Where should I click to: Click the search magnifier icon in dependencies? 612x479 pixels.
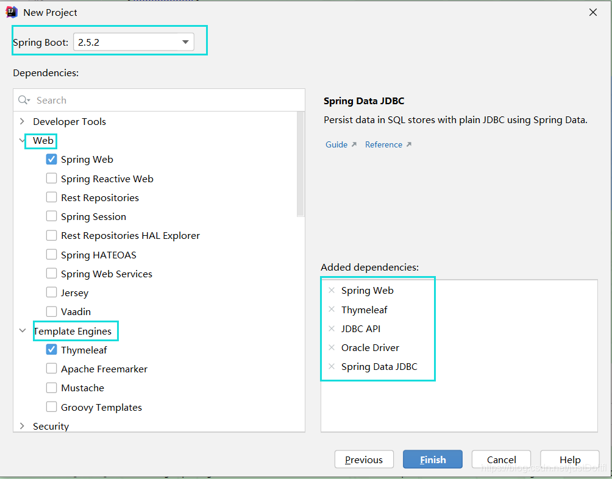pyautogui.click(x=24, y=100)
